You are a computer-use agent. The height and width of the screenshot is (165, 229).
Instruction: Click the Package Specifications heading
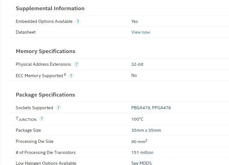click(x=45, y=95)
